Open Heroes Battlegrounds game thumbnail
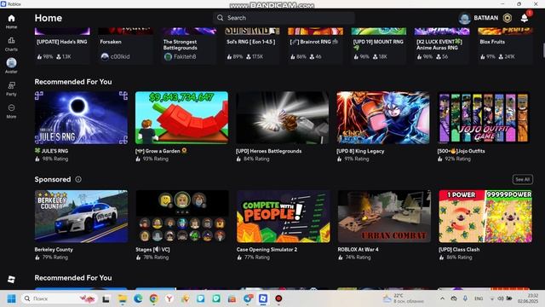 (282, 118)
